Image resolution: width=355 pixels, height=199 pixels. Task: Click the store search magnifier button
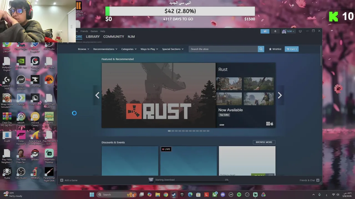click(261, 49)
